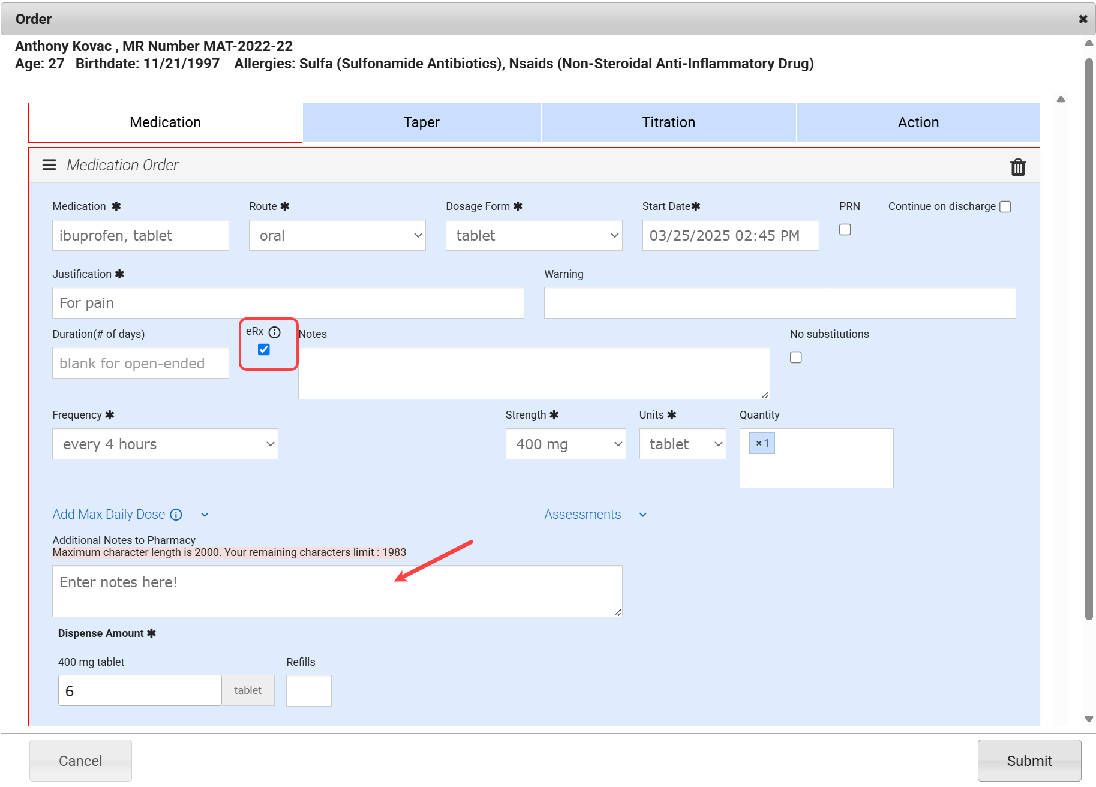This screenshot has width=1096, height=787.
Task: Enable No substitutions
Action: coord(795,357)
